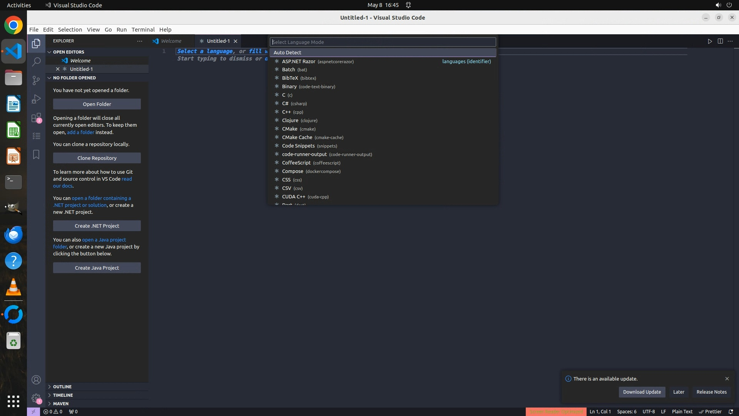
Task: Open the Source Control view
Action: click(36, 80)
